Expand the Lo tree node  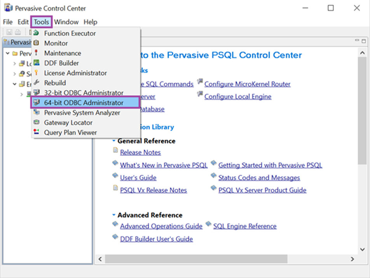coord(15,64)
